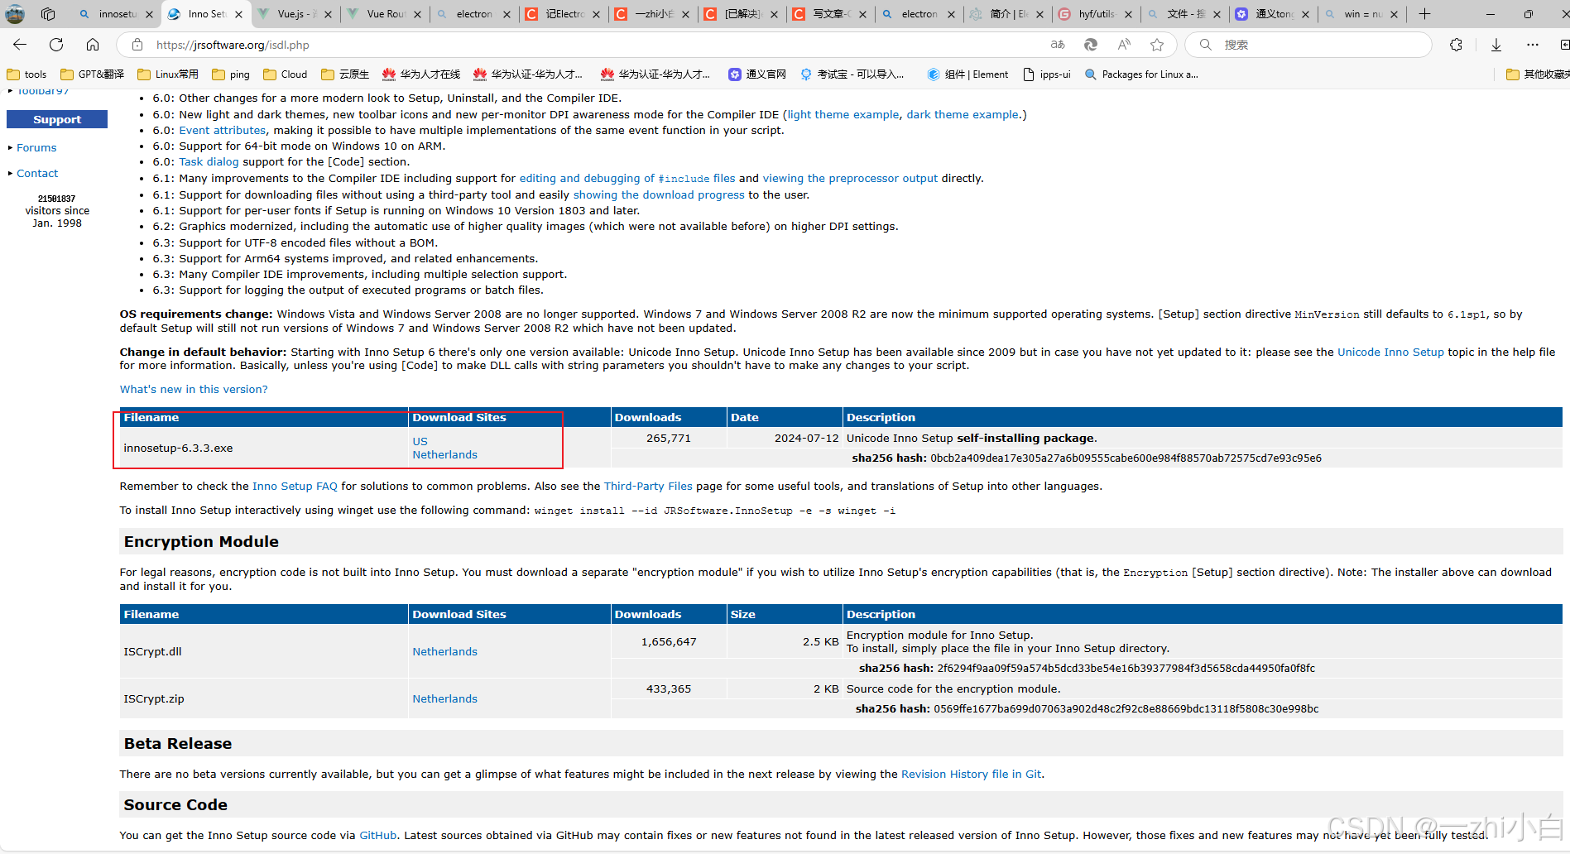Click the browser back arrow
Viewport: 1570px width, 854px height.
(x=20, y=45)
